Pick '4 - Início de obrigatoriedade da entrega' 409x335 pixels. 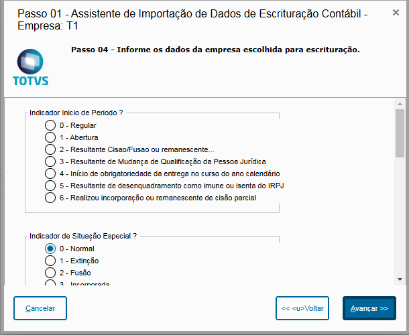click(x=50, y=174)
